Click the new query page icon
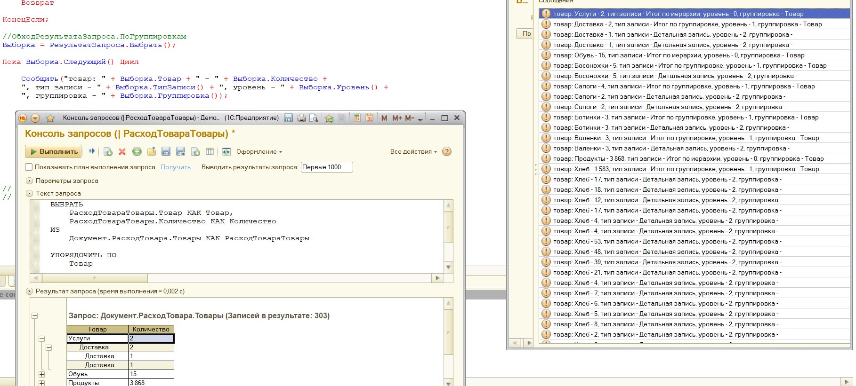The image size is (856, 386). [x=108, y=151]
